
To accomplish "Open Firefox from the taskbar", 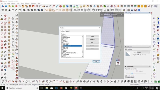I will pyautogui.click(x=61, y=88).
